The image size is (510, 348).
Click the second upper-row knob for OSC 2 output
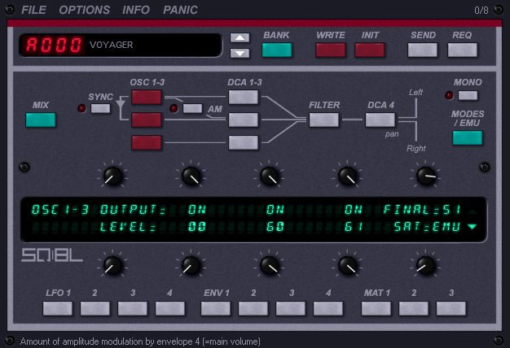point(191,176)
